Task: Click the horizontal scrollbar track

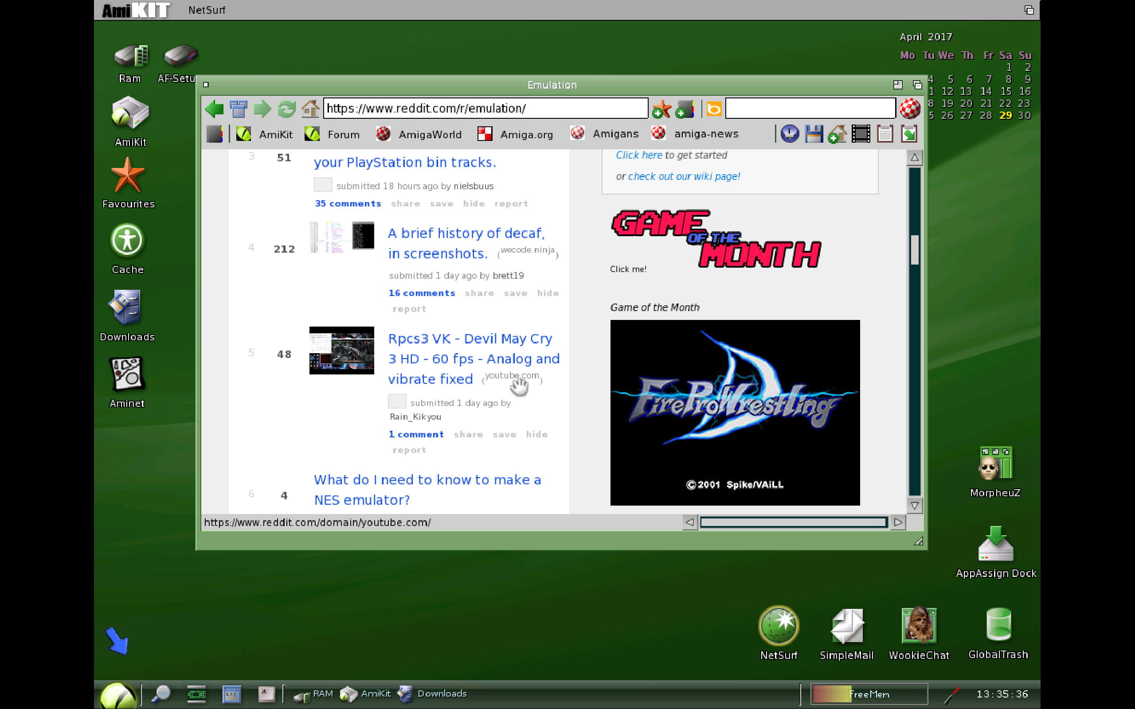Action: point(794,522)
